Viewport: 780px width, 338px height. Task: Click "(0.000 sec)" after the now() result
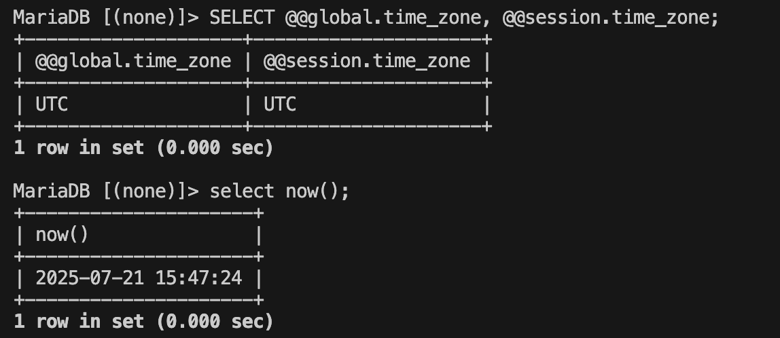point(215,320)
